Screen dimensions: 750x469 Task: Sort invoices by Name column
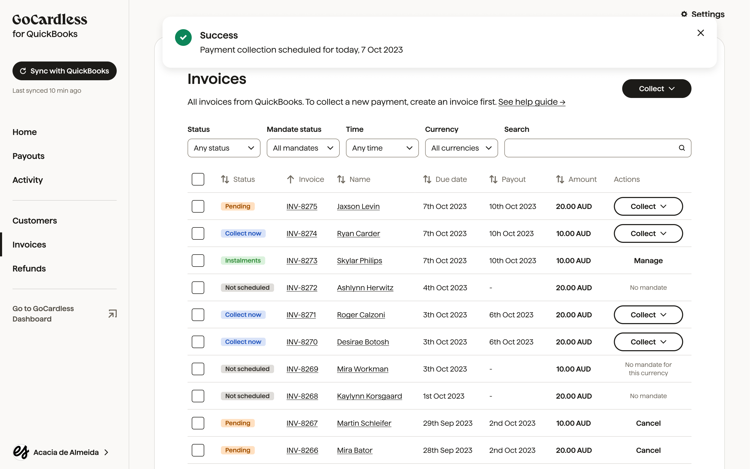click(x=341, y=179)
